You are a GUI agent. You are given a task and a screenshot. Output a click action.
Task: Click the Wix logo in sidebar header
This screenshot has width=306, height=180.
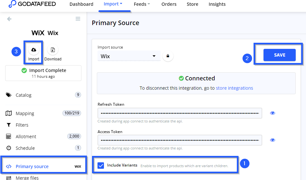(x=38, y=33)
